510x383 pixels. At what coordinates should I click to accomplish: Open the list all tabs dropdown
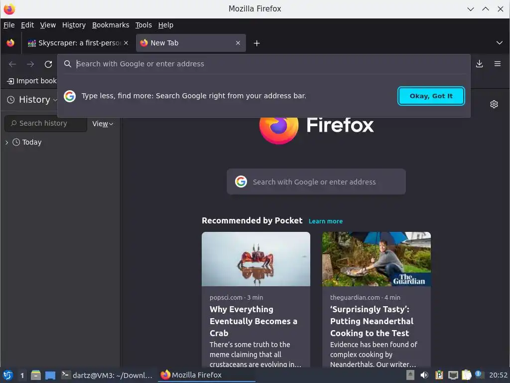tap(499, 43)
